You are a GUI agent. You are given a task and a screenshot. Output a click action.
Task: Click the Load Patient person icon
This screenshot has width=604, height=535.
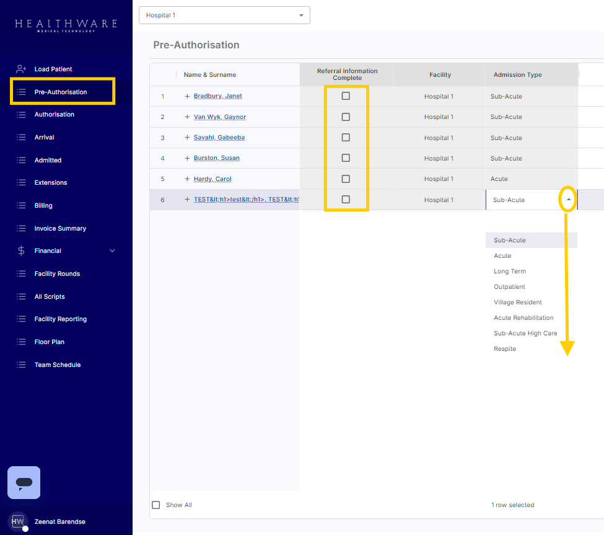pyautogui.click(x=21, y=69)
